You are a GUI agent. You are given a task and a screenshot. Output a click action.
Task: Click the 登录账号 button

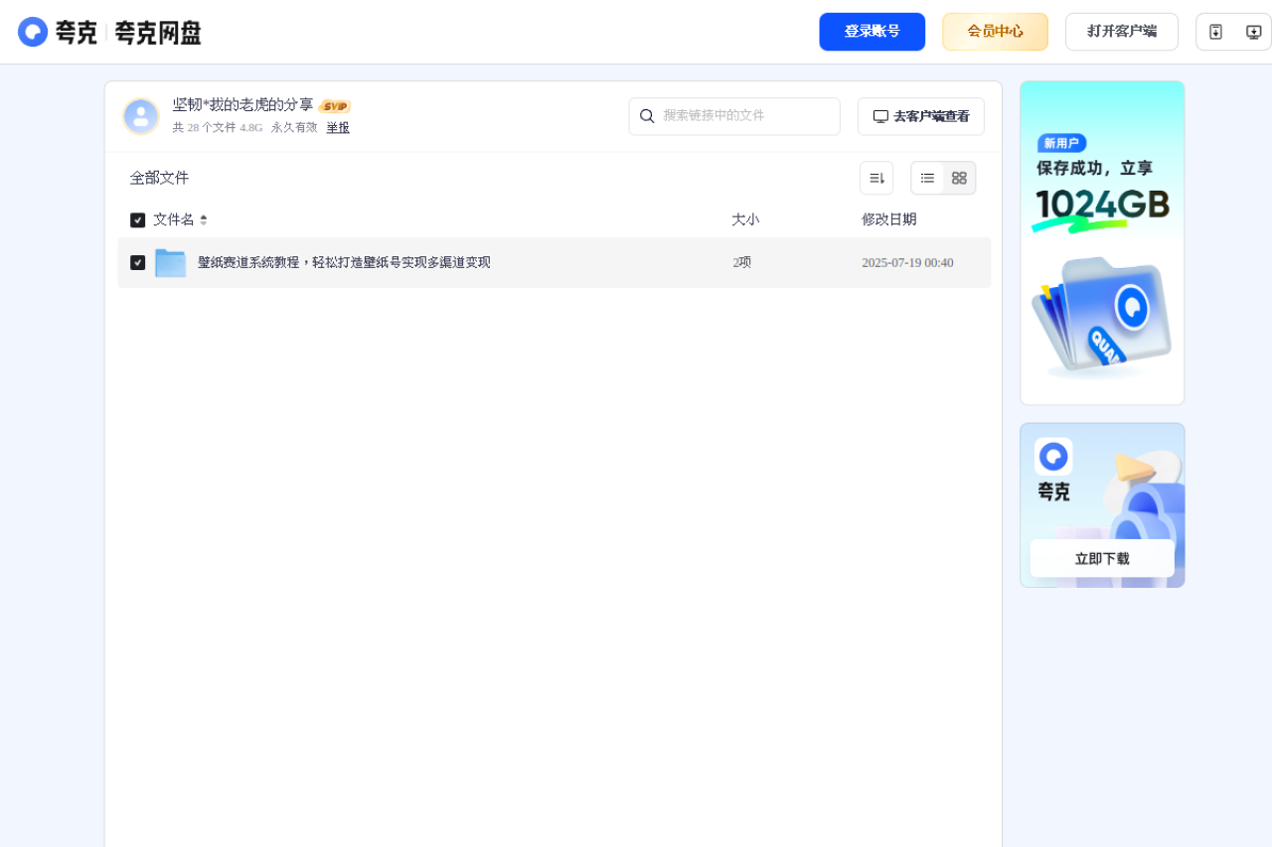pos(872,31)
